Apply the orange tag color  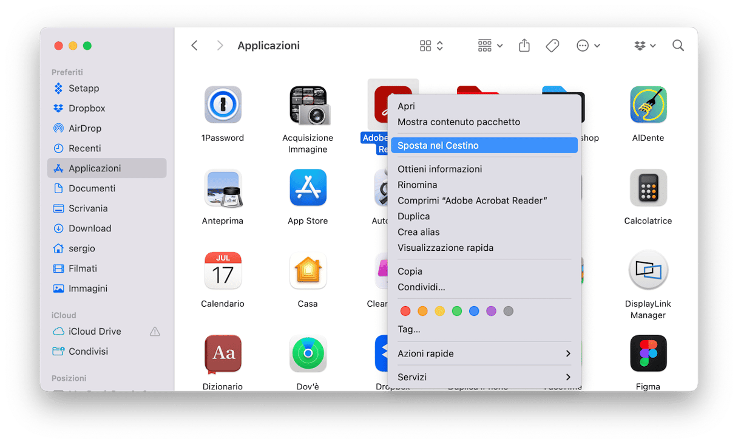click(x=422, y=311)
